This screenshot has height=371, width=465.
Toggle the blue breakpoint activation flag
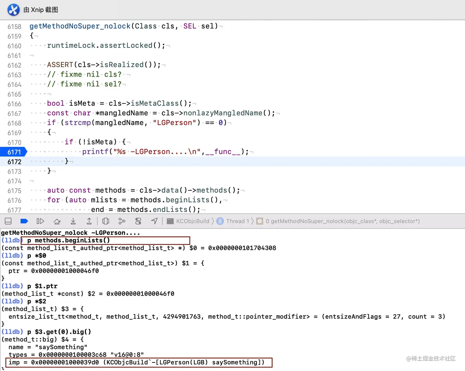pyautogui.click(x=24, y=221)
